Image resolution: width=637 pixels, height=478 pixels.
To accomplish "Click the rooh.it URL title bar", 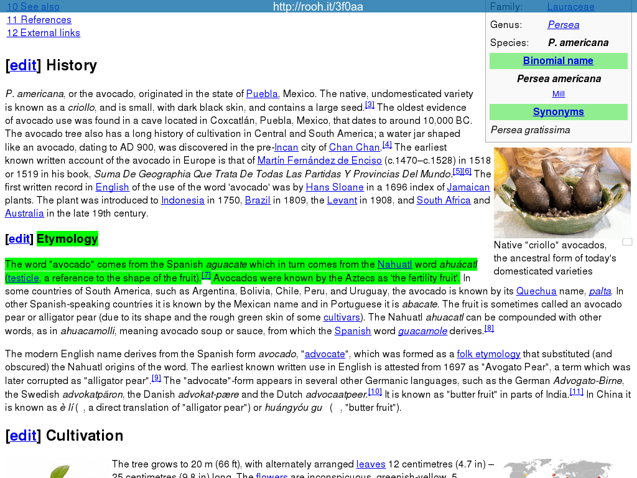I will [x=318, y=7].
